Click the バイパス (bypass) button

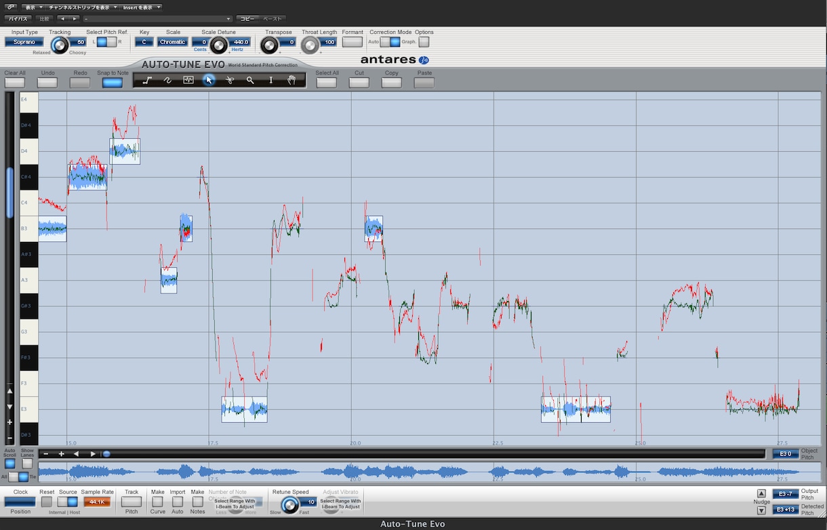(x=18, y=19)
